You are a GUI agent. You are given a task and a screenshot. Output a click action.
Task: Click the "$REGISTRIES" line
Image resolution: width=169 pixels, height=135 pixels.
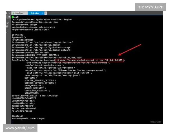pos(32,93)
